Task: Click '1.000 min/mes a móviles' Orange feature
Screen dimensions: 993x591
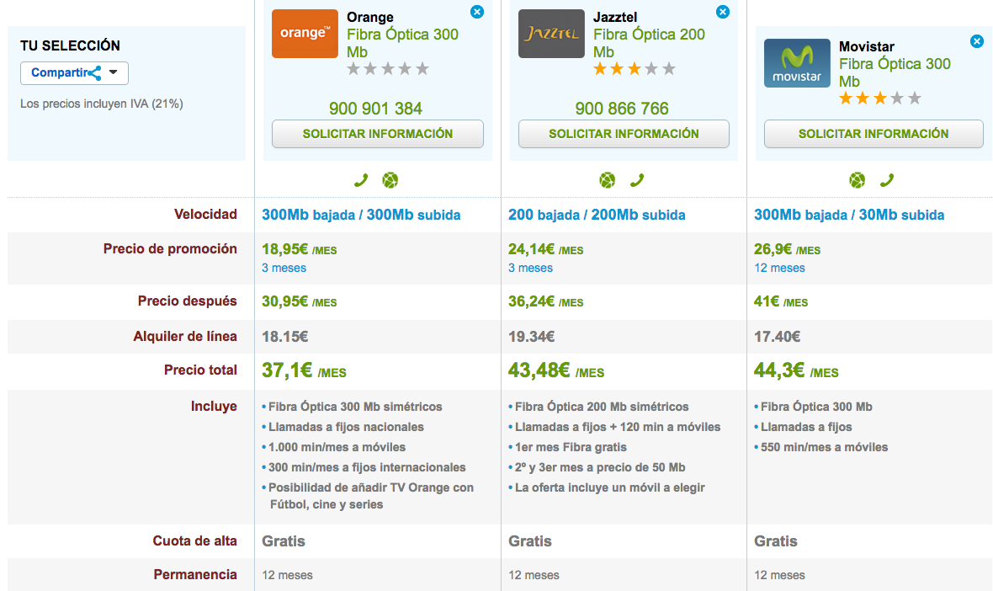Action: click(x=337, y=447)
